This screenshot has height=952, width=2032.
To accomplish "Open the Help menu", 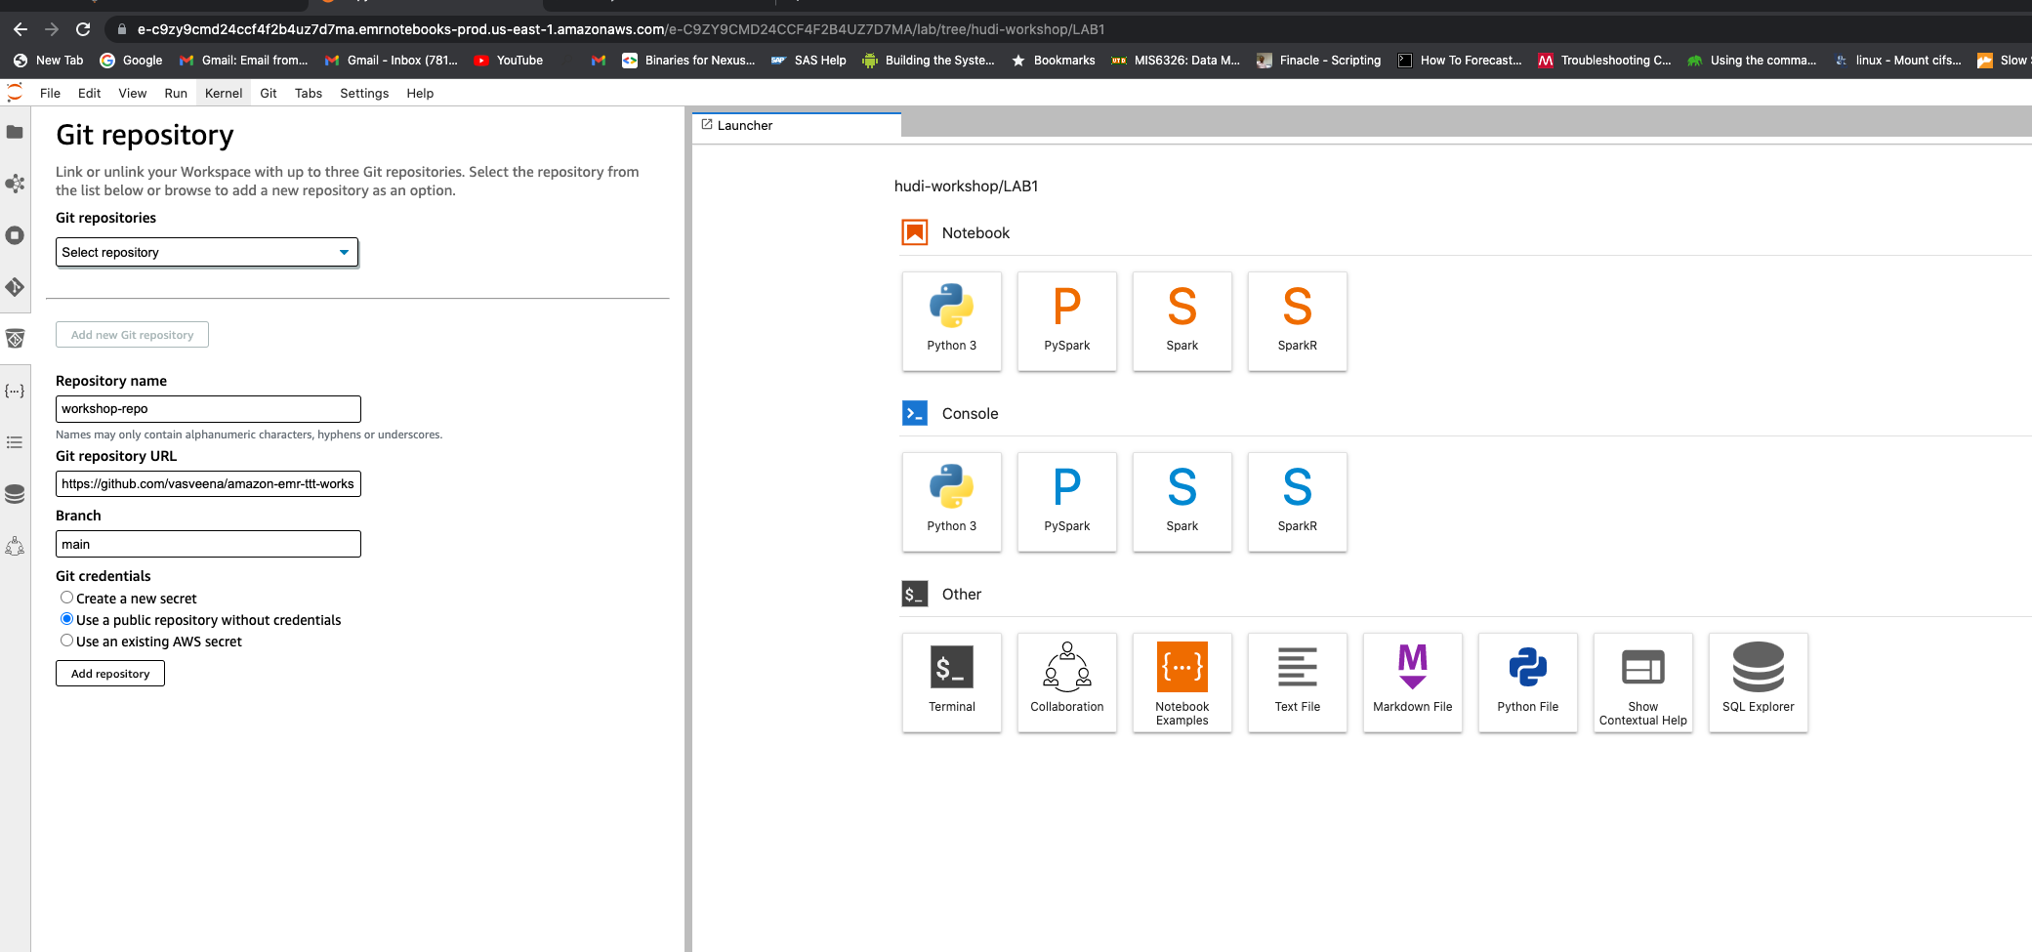I will (420, 93).
